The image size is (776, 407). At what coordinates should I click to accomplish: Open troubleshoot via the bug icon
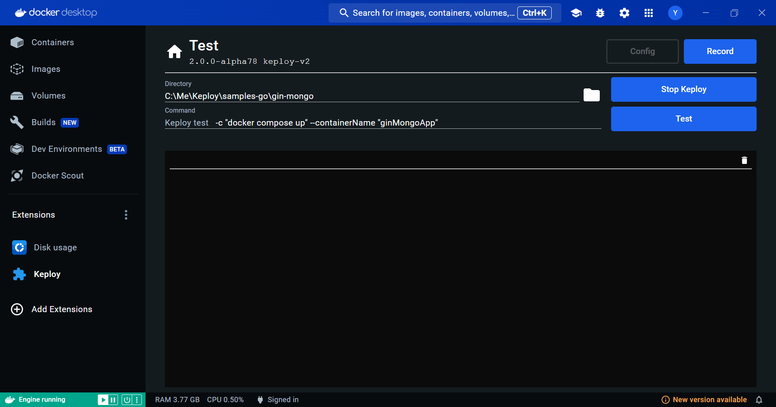coord(600,13)
